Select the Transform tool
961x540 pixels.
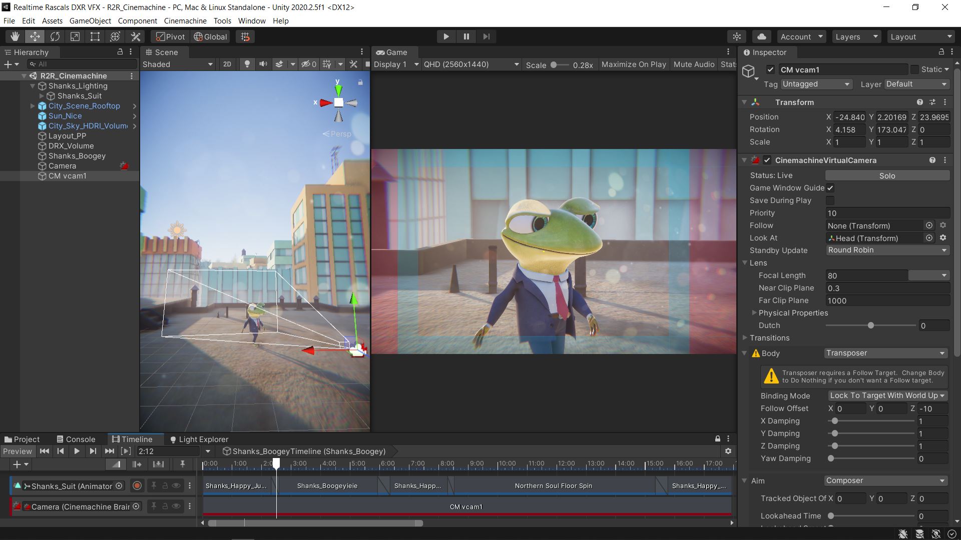115,36
